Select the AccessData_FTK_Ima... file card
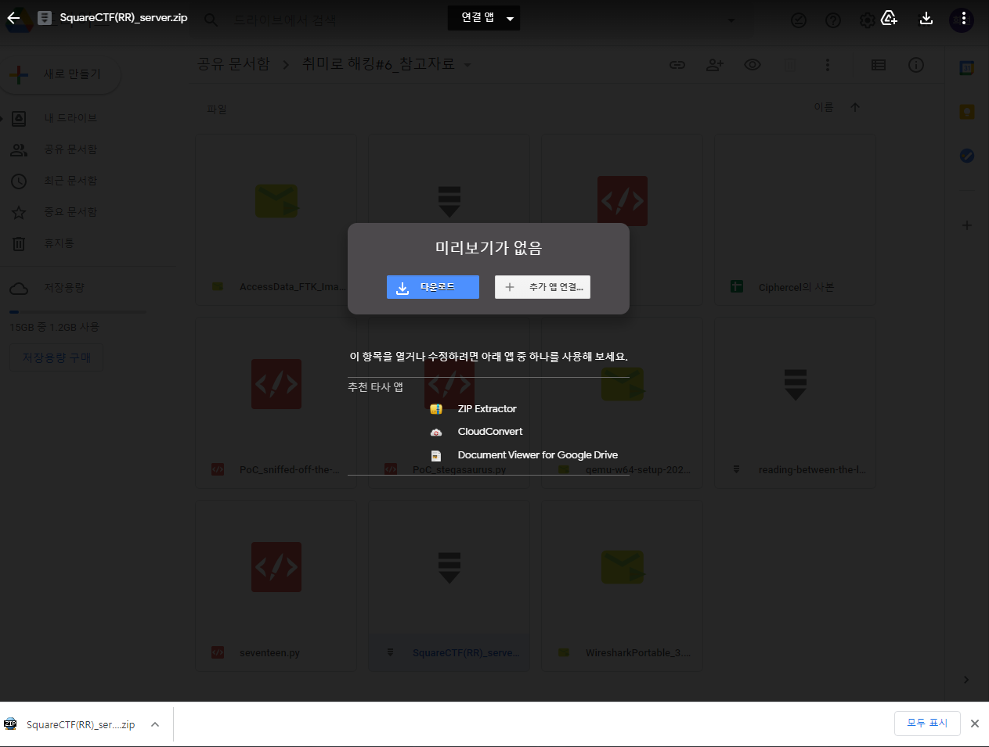The image size is (989, 747). tap(276, 220)
